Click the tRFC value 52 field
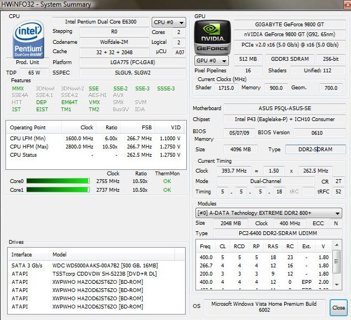Screen dimensions: 351x320 tap(338, 191)
